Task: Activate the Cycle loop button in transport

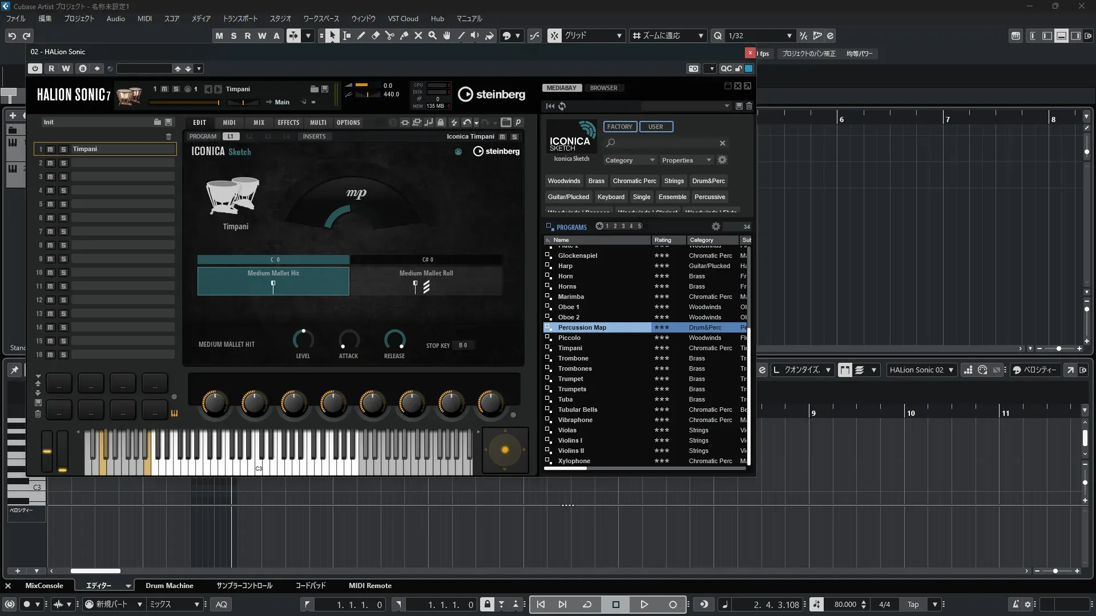Action: point(587,605)
